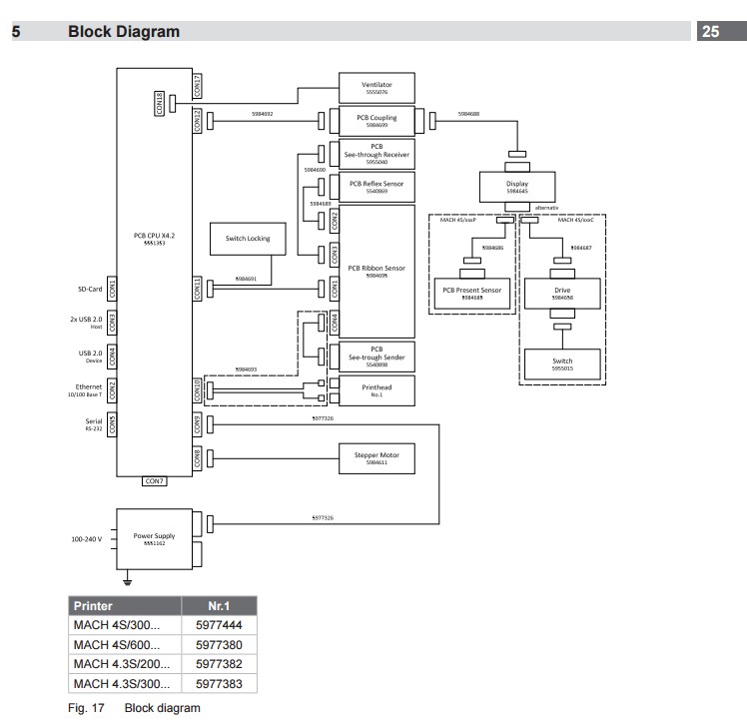
Task: Click the PCB Coupling block
Action: click(376, 121)
